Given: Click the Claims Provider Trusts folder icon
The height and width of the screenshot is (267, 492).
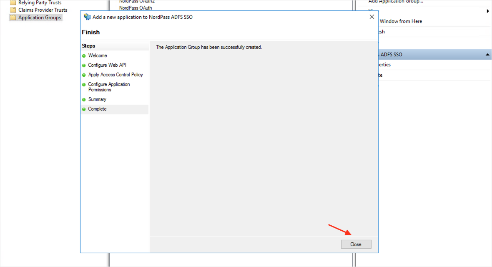Looking at the screenshot, I should pyautogui.click(x=13, y=10).
